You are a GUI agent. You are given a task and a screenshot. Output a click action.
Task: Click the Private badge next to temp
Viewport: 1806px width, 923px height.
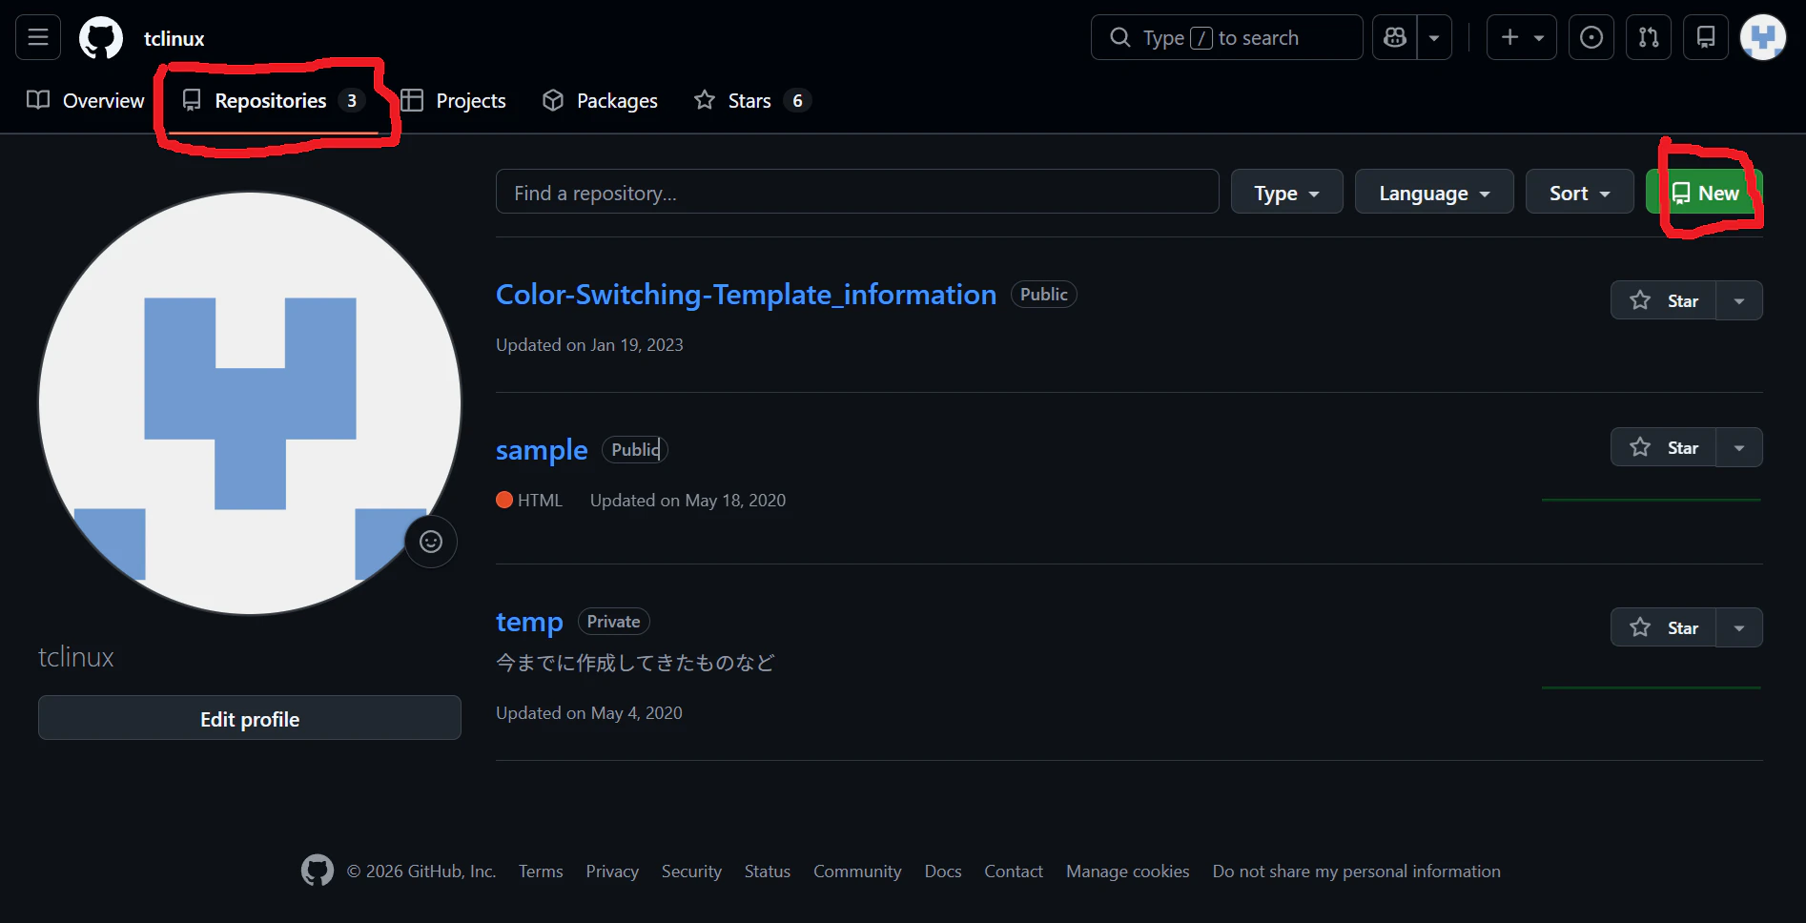(613, 622)
